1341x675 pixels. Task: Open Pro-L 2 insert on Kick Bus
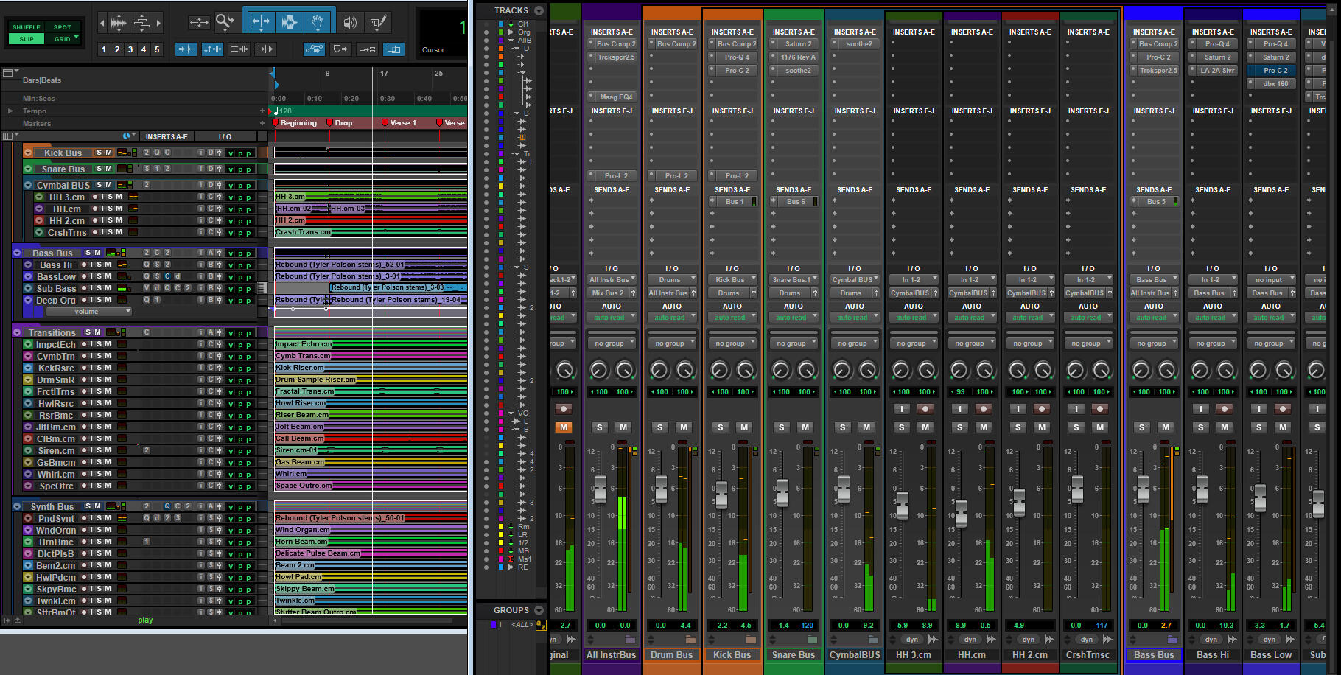(737, 176)
